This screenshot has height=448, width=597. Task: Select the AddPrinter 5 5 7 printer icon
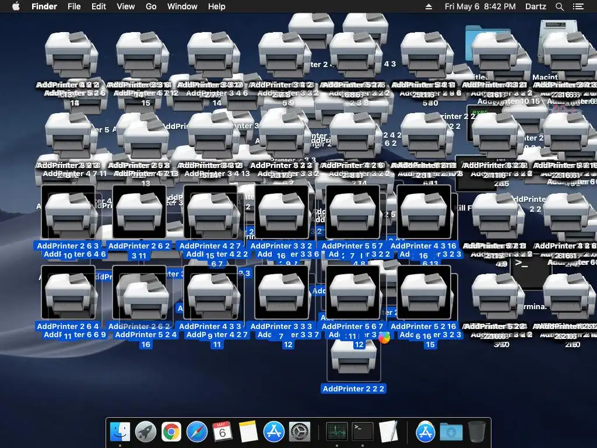[353, 212]
